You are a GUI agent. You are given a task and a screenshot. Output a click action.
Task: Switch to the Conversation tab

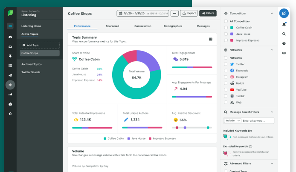click(x=143, y=26)
